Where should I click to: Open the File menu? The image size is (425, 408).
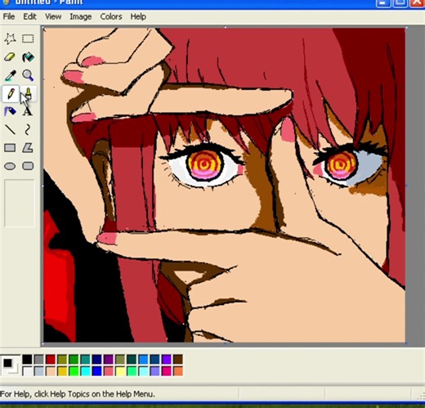coord(9,16)
